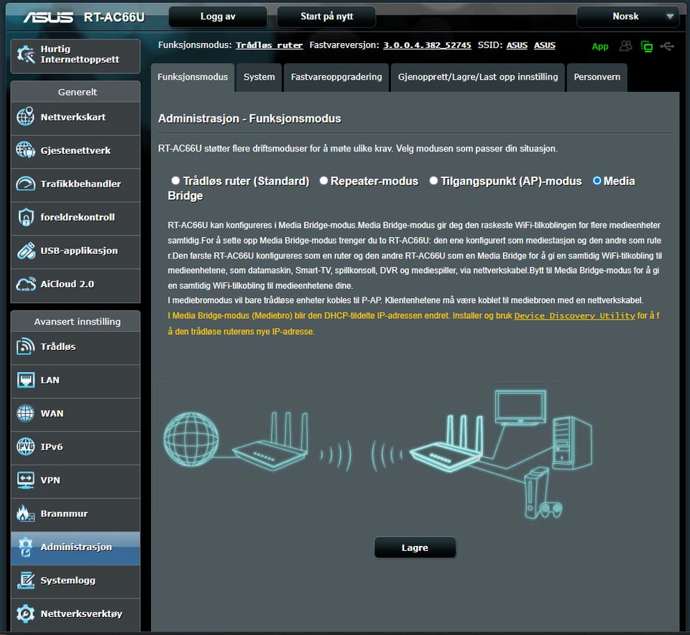Open Trådløs settings menu item

[75, 346]
